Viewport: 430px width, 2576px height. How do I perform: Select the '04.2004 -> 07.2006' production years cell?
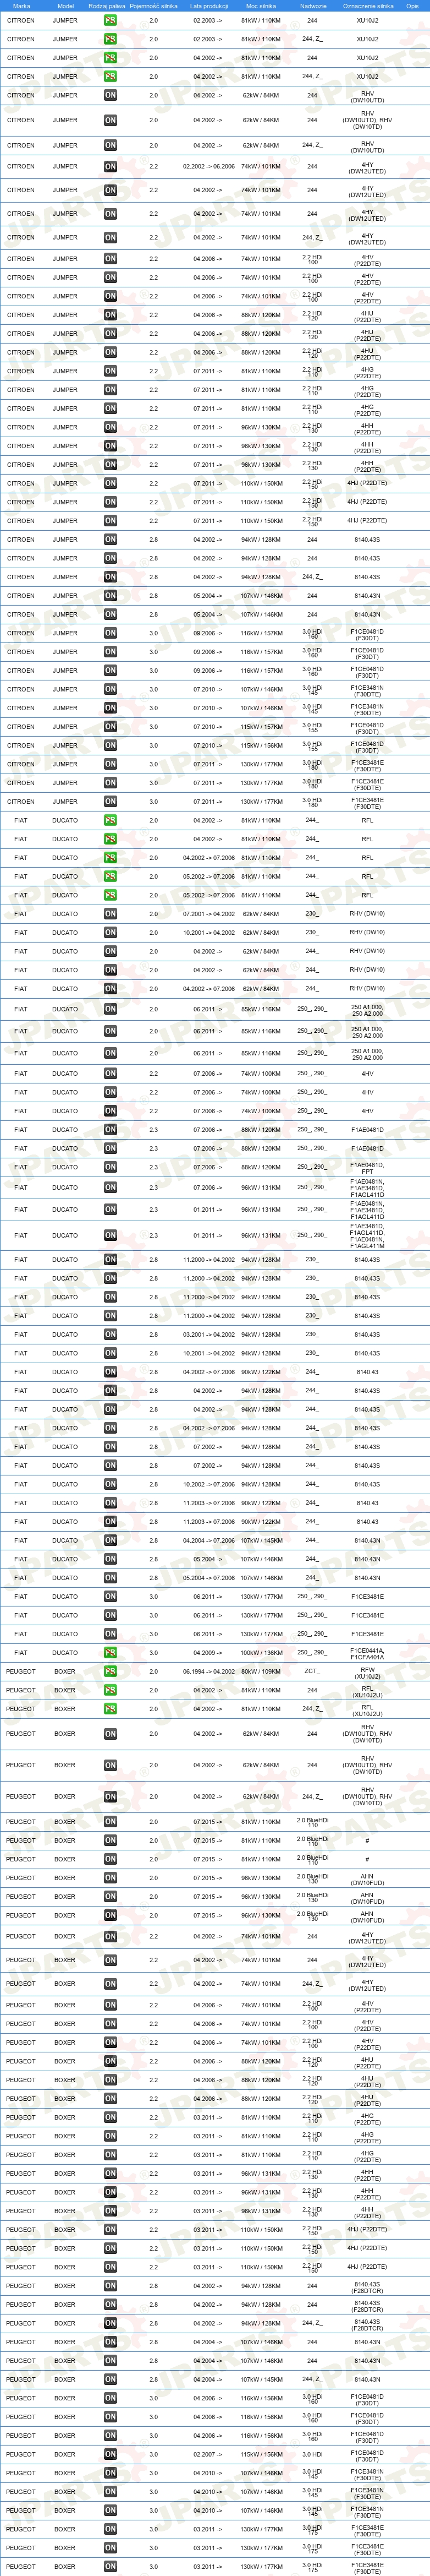[208, 1541]
